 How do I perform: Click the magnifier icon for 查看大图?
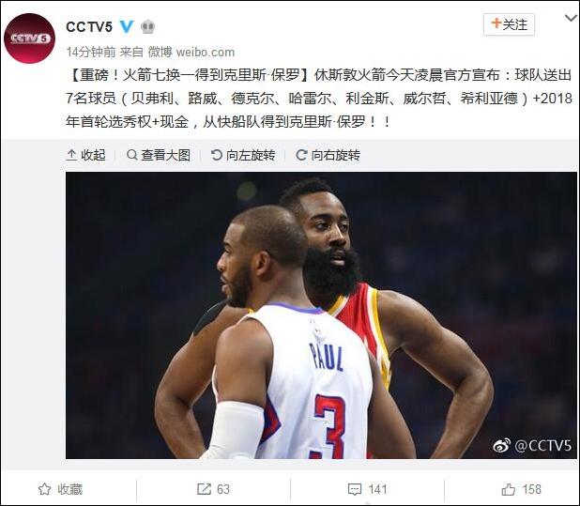point(132,155)
